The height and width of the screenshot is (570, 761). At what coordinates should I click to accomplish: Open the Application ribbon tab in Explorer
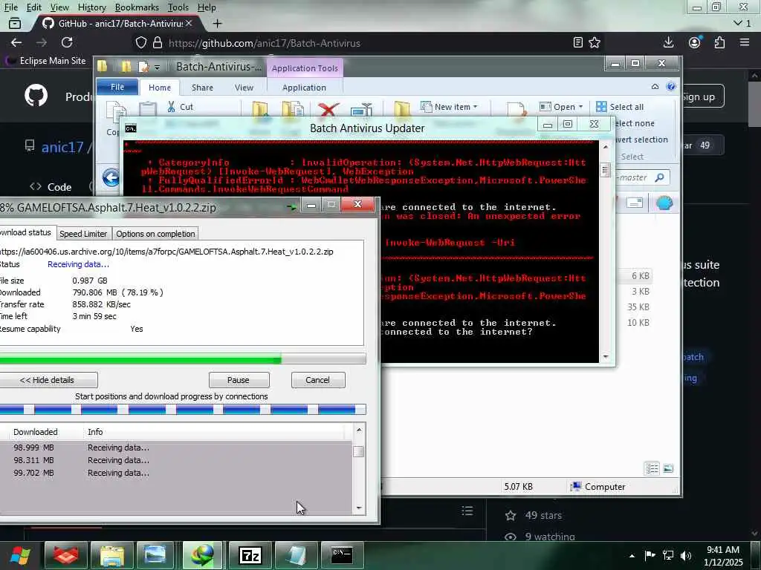[304, 88]
